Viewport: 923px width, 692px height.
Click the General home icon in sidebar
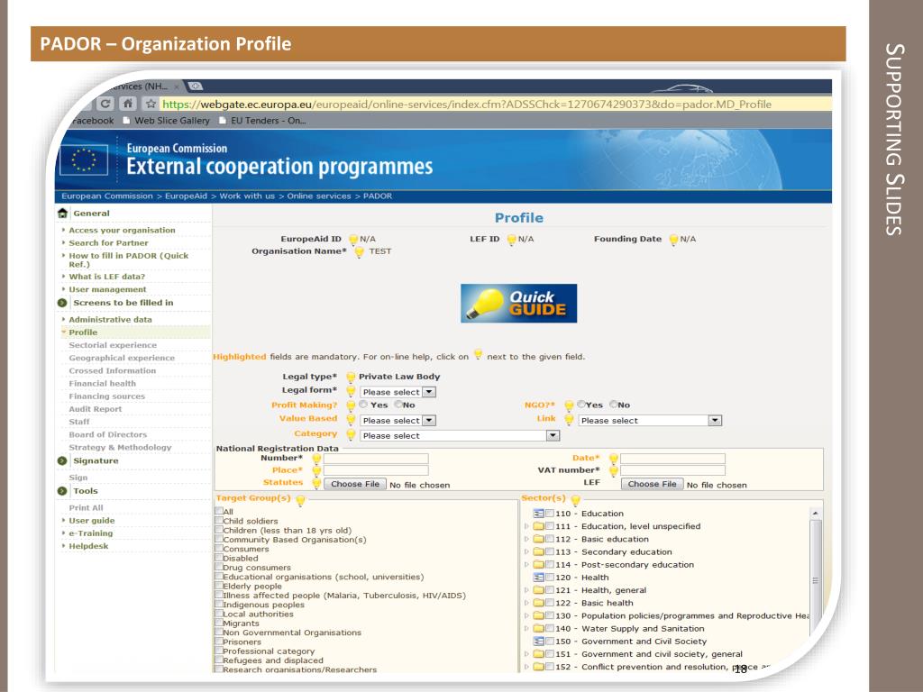pyautogui.click(x=63, y=213)
